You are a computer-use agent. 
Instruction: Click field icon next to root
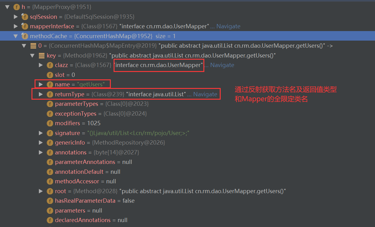(50, 191)
